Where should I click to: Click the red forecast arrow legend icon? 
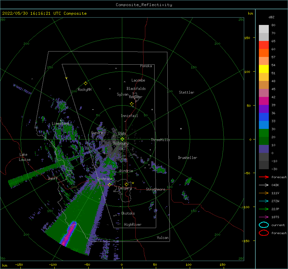264,177
